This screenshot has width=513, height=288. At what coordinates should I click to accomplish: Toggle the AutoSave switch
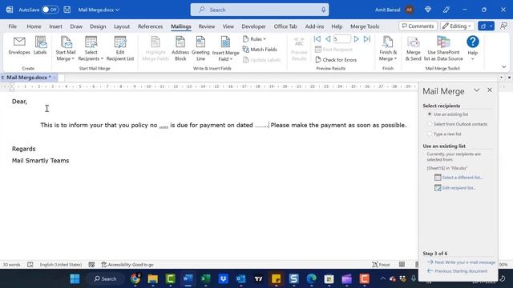click(50, 10)
